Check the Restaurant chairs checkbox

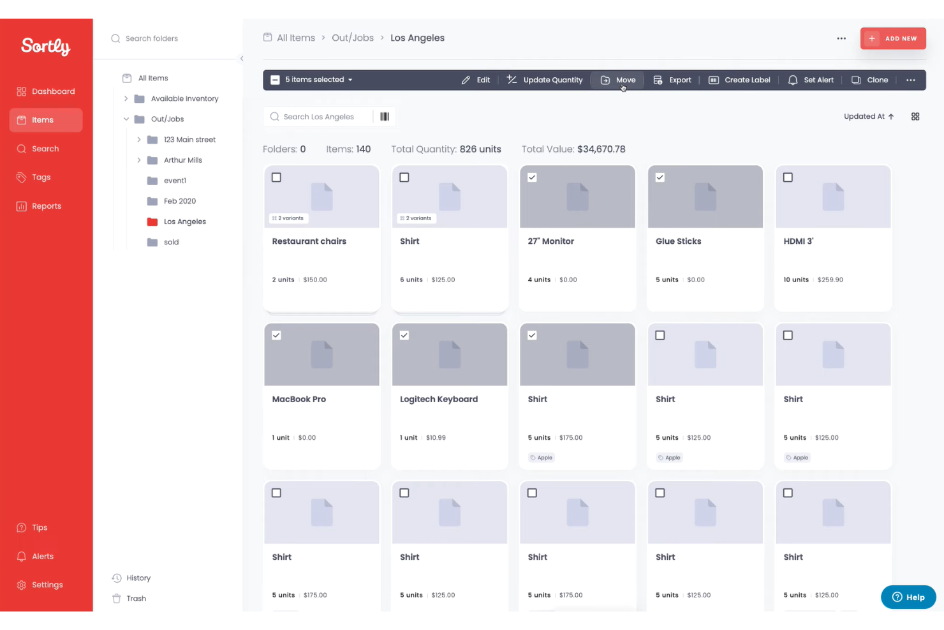click(276, 177)
